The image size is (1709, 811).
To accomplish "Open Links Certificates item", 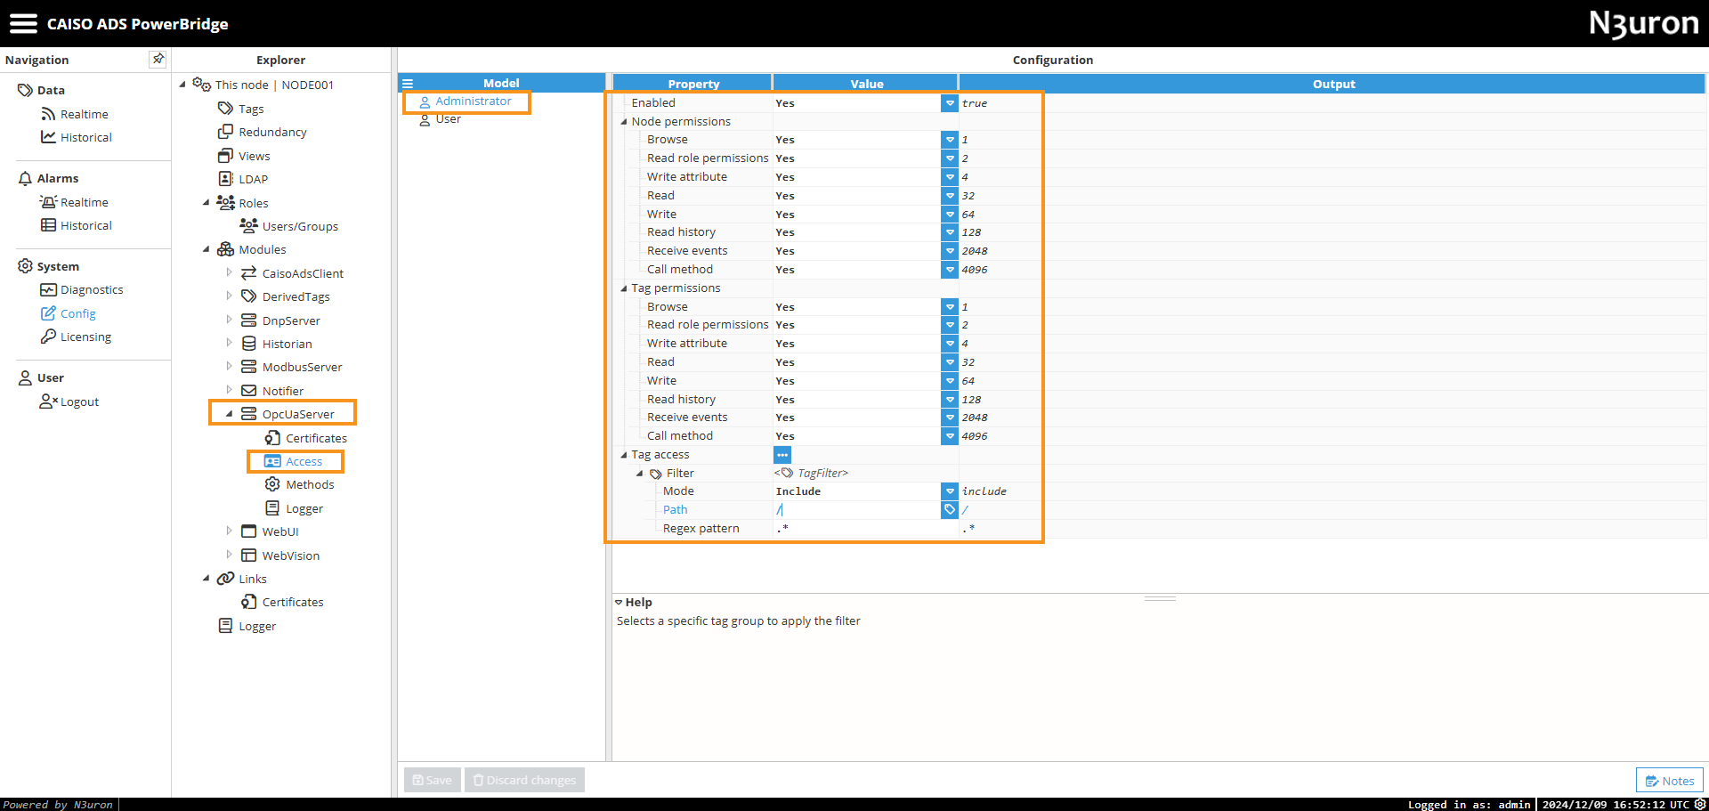I will point(282,602).
